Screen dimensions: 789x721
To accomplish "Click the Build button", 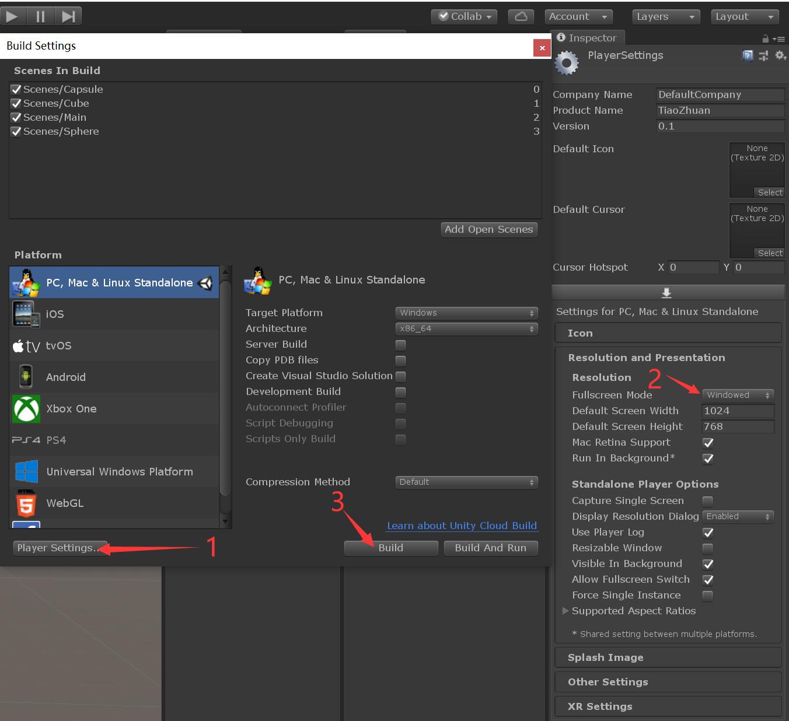I will point(391,548).
